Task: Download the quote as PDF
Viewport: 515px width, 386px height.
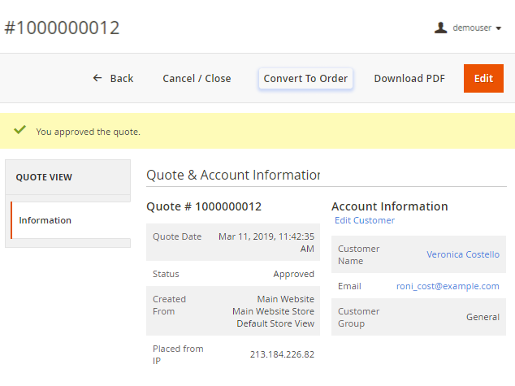Action: pos(409,78)
